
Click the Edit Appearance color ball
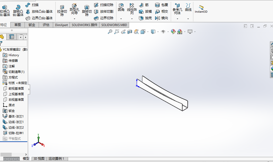pos(173,32)
